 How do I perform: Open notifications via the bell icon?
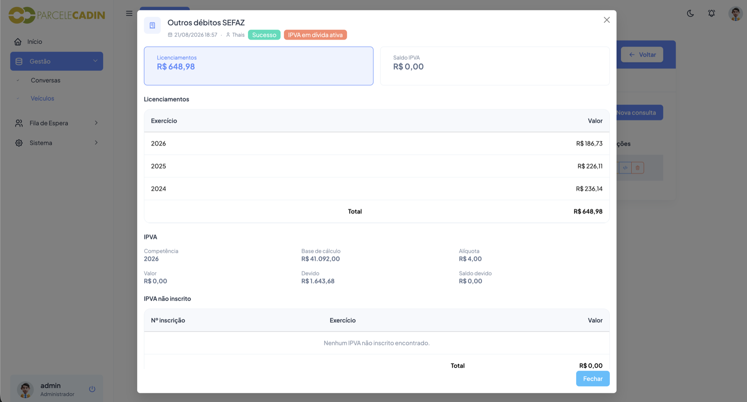coord(712,14)
